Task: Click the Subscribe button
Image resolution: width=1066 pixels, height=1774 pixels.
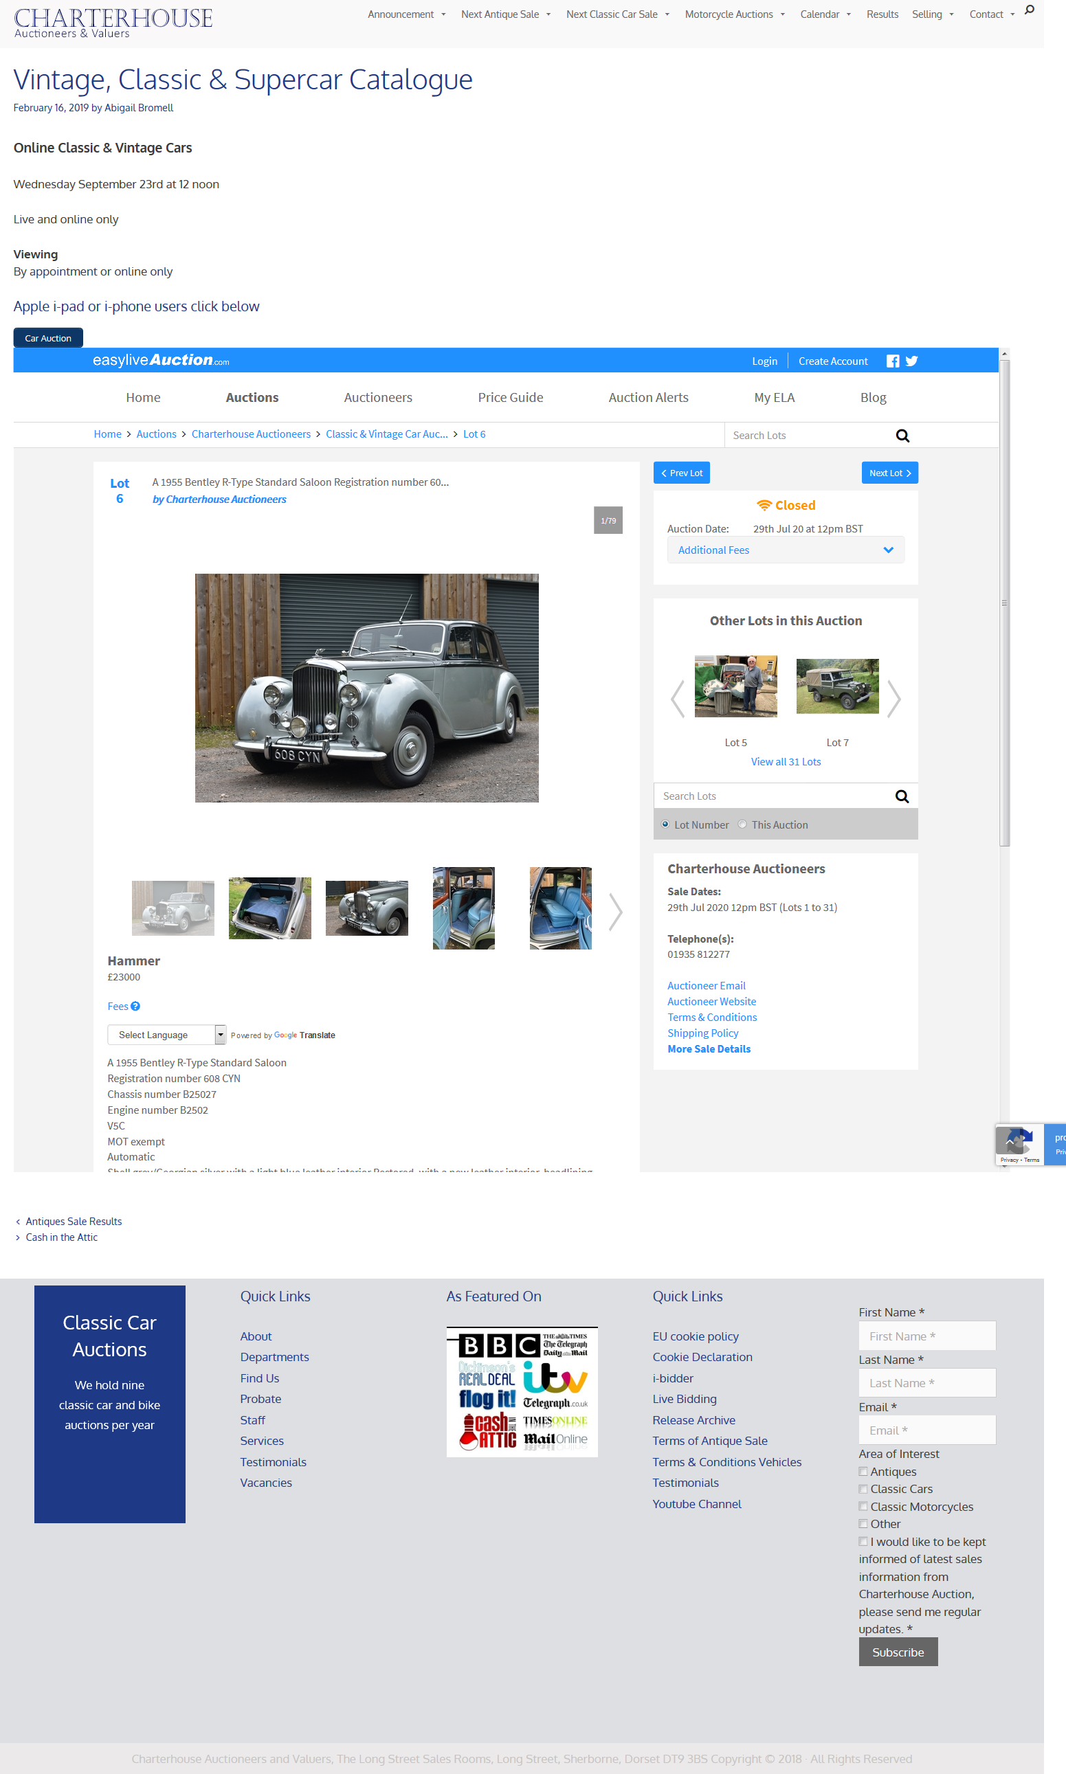Action: point(898,1651)
